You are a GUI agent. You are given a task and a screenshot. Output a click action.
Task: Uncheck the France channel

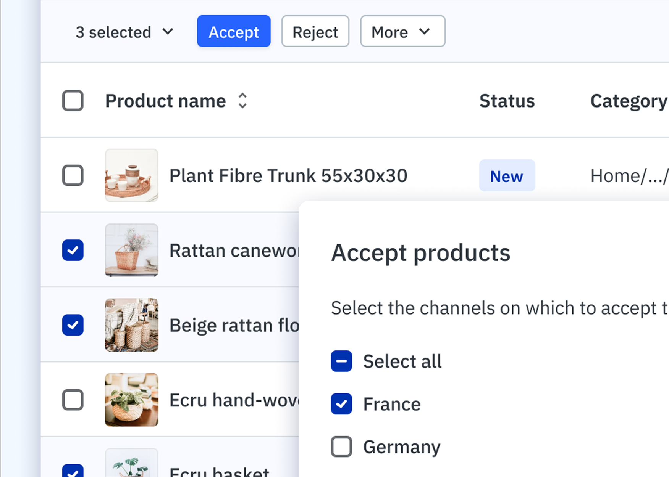(341, 404)
